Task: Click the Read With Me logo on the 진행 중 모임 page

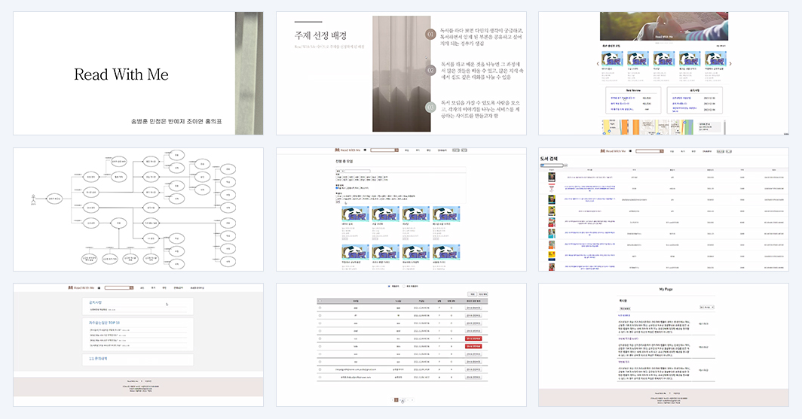Action: coord(347,150)
